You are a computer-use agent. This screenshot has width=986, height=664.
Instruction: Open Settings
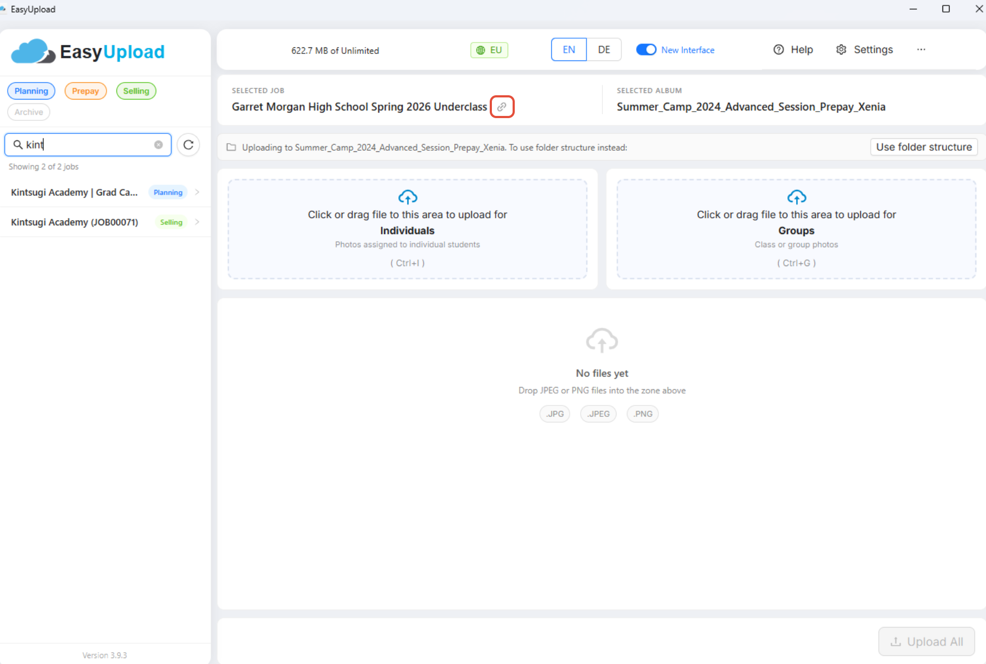tap(865, 50)
